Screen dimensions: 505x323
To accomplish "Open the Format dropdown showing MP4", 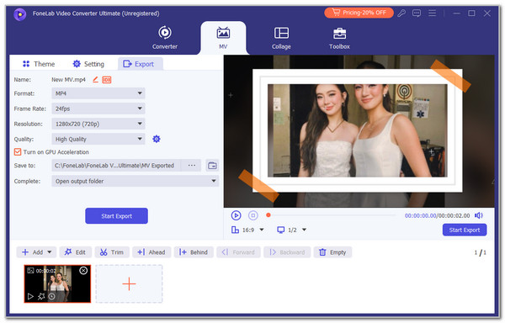I will (x=98, y=93).
